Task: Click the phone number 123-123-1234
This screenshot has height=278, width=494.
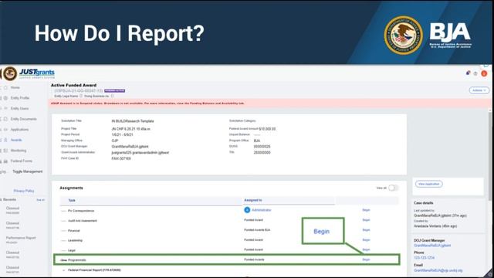Action: (x=424, y=258)
